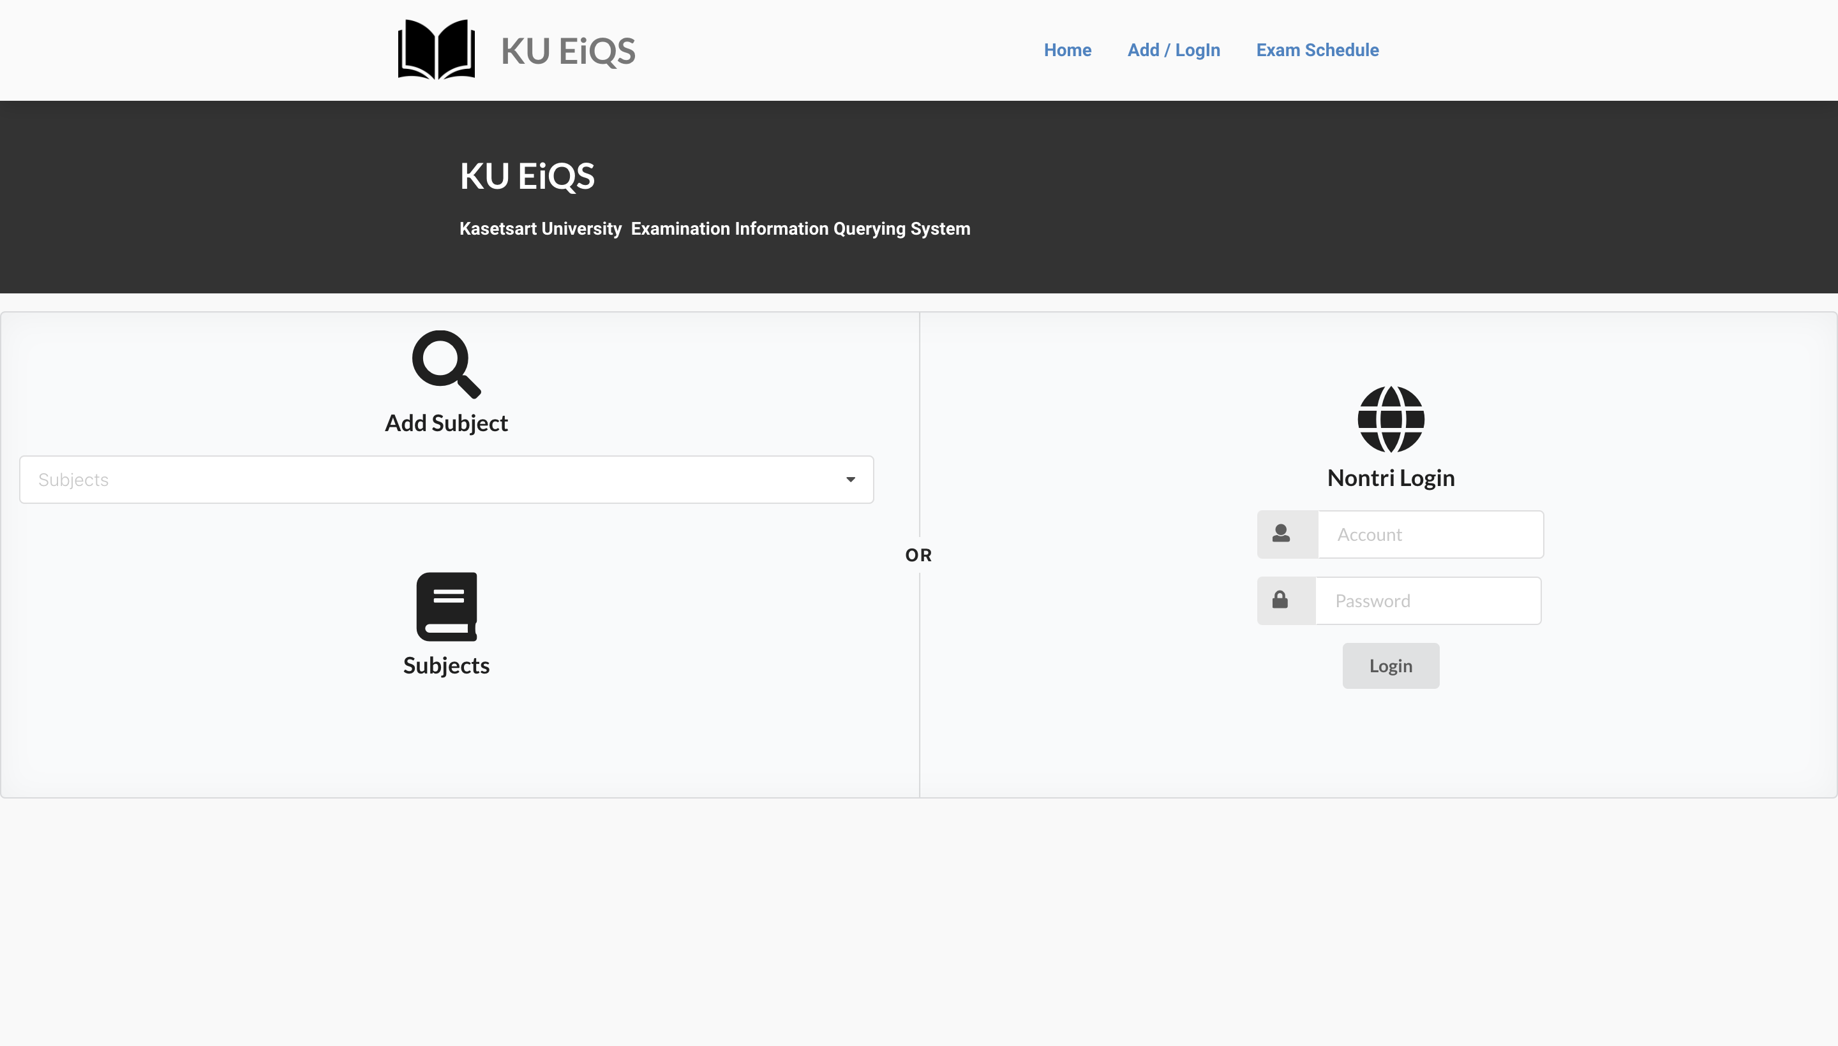Click the KU EiQS banner title
Screen dimensions: 1838x1046
pos(527,176)
